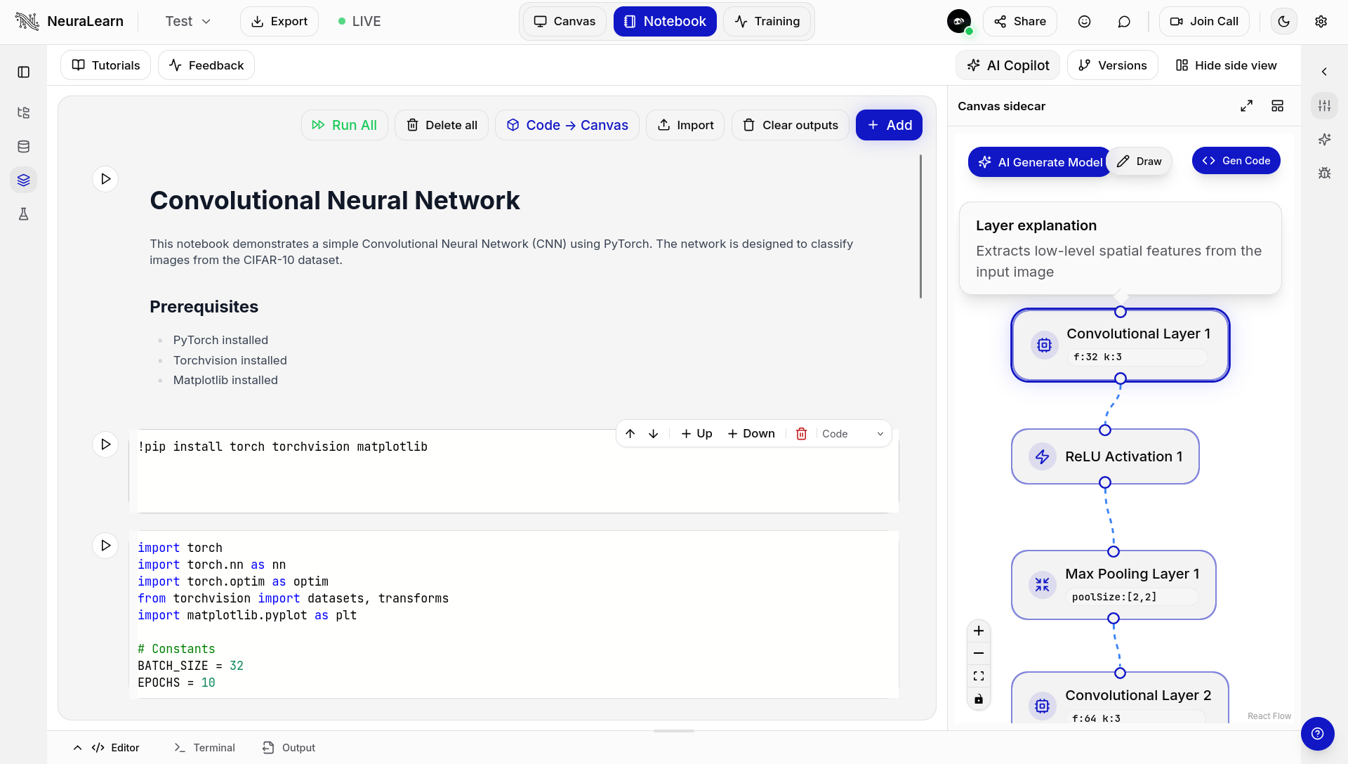
Task: Open the file tree icon in the sidebar
Action: pos(24,112)
